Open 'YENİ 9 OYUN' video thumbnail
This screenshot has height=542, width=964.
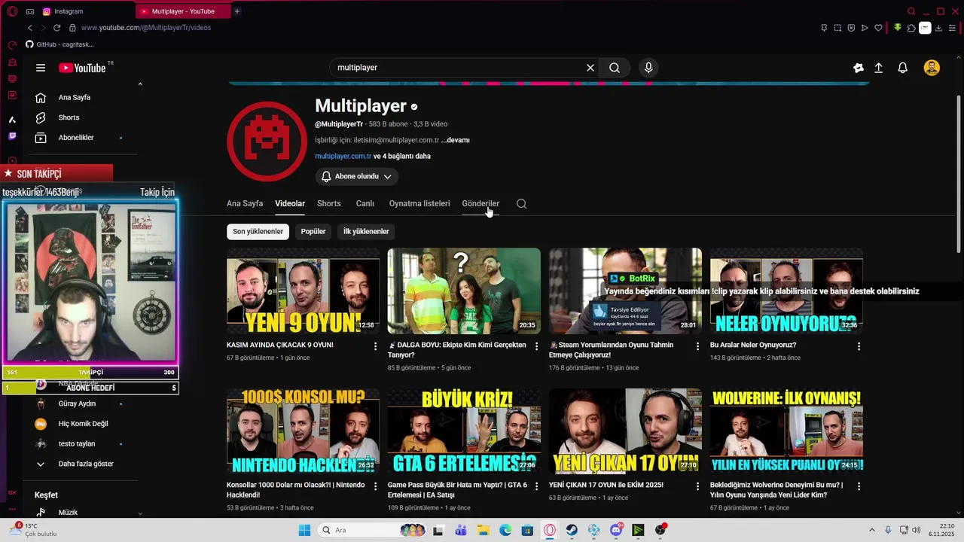(x=303, y=291)
